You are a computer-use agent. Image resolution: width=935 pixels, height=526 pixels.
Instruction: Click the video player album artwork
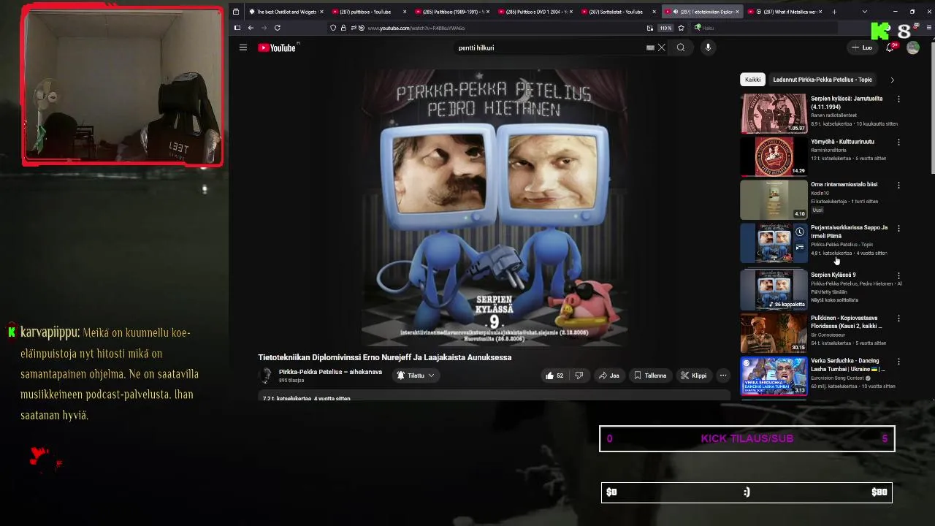pyautogui.click(x=495, y=208)
